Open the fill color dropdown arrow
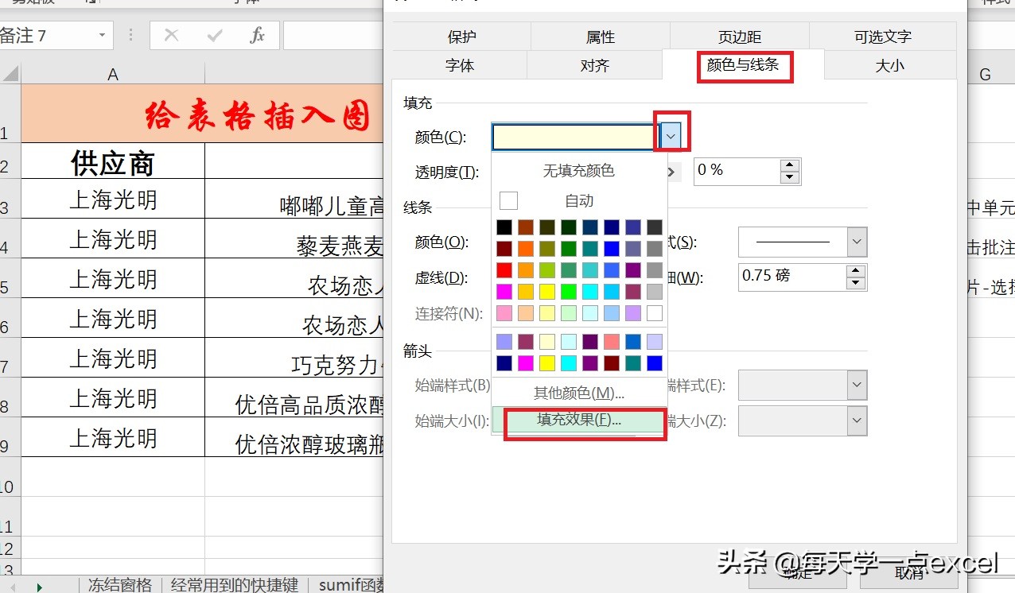This screenshot has width=1015, height=593. 671,137
